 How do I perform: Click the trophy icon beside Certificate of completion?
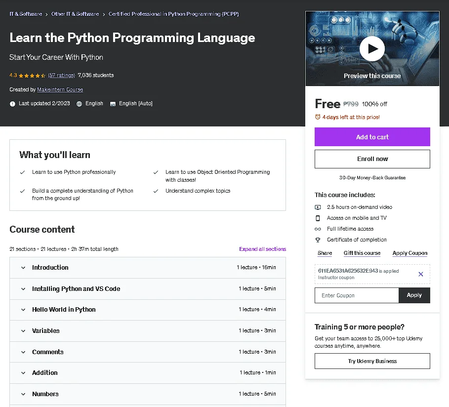pyautogui.click(x=318, y=240)
